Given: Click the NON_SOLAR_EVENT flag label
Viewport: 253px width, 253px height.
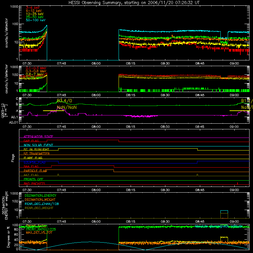Looking at the screenshot, I should (38, 145).
